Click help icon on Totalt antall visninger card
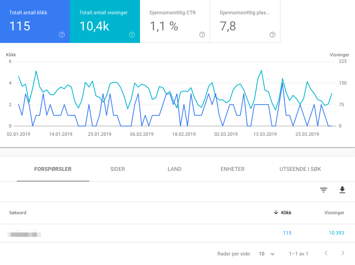 [x=132, y=35]
